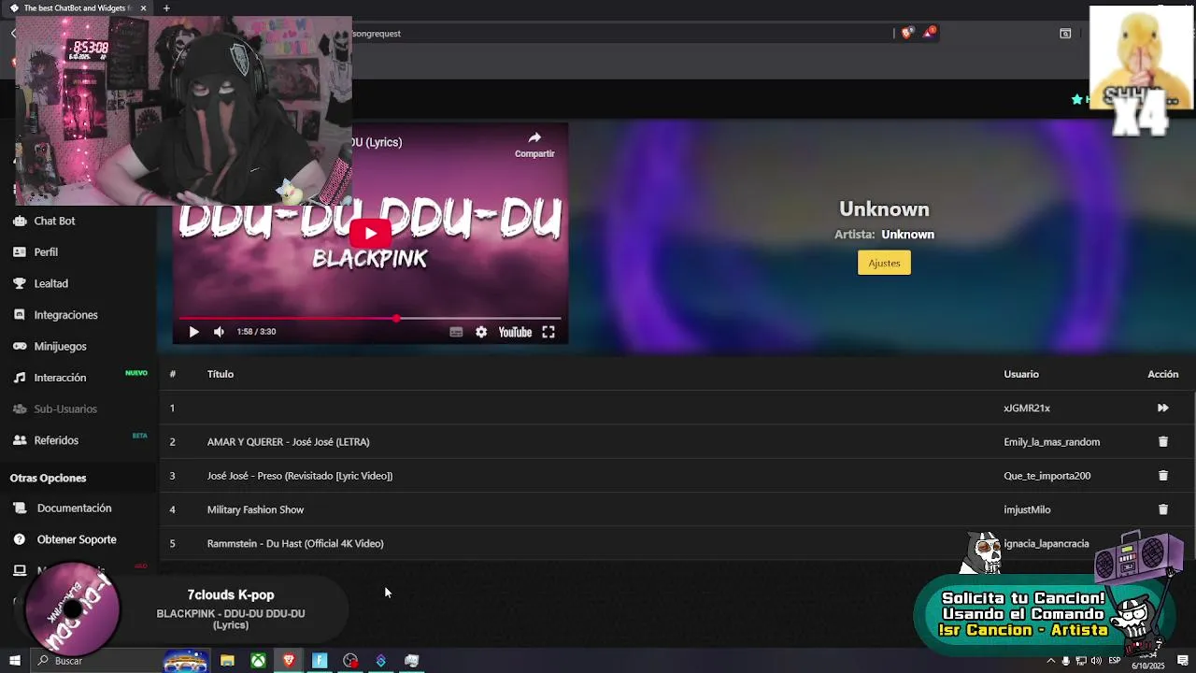
Task: Click José José - Preso song title
Action: click(x=300, y=476)
